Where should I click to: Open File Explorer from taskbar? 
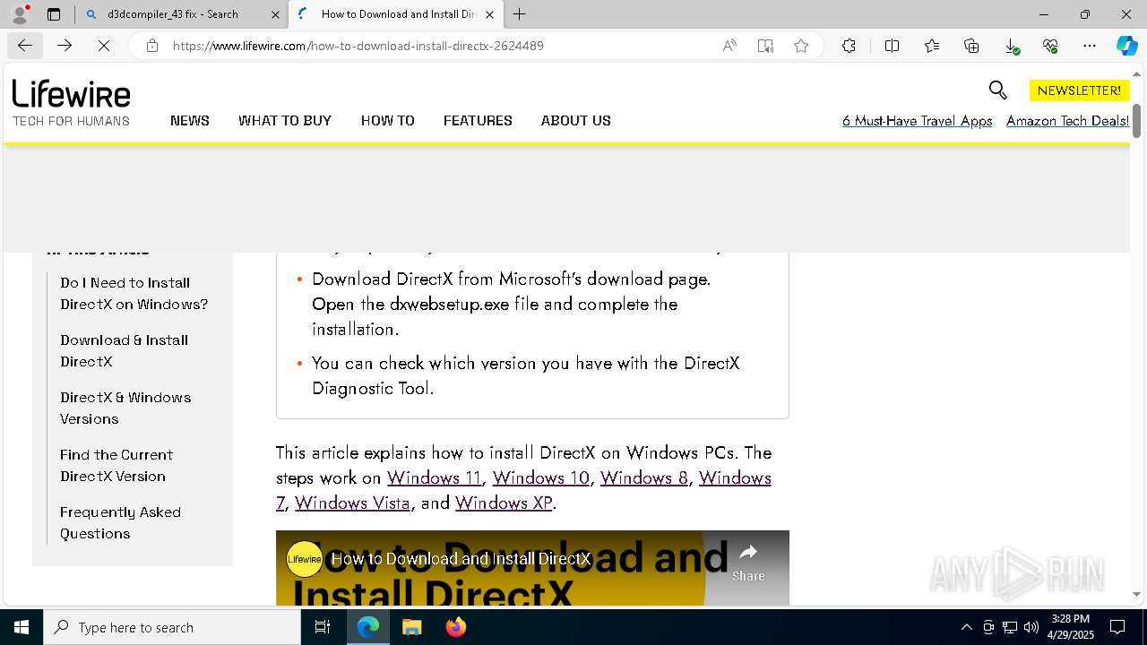pyautogui.click(x=411, y=627)
